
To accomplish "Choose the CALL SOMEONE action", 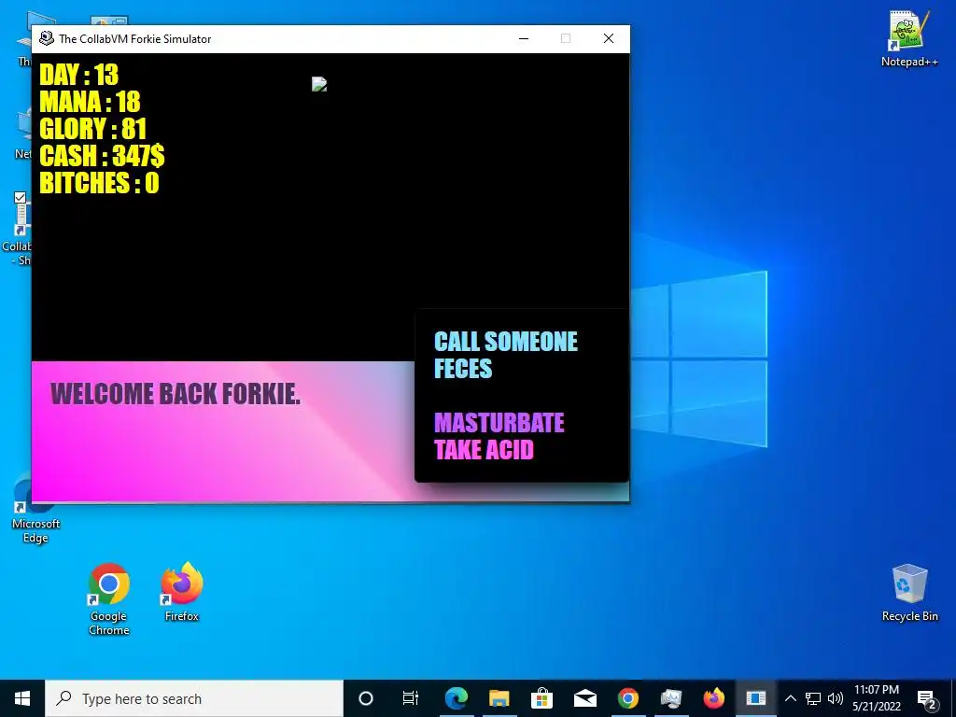I will 505,342.
